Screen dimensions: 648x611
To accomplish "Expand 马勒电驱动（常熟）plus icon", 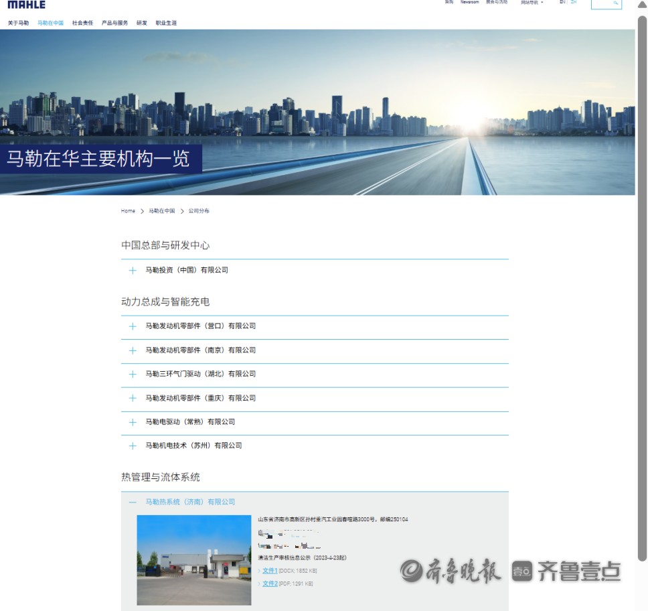I will pos(133,422).
